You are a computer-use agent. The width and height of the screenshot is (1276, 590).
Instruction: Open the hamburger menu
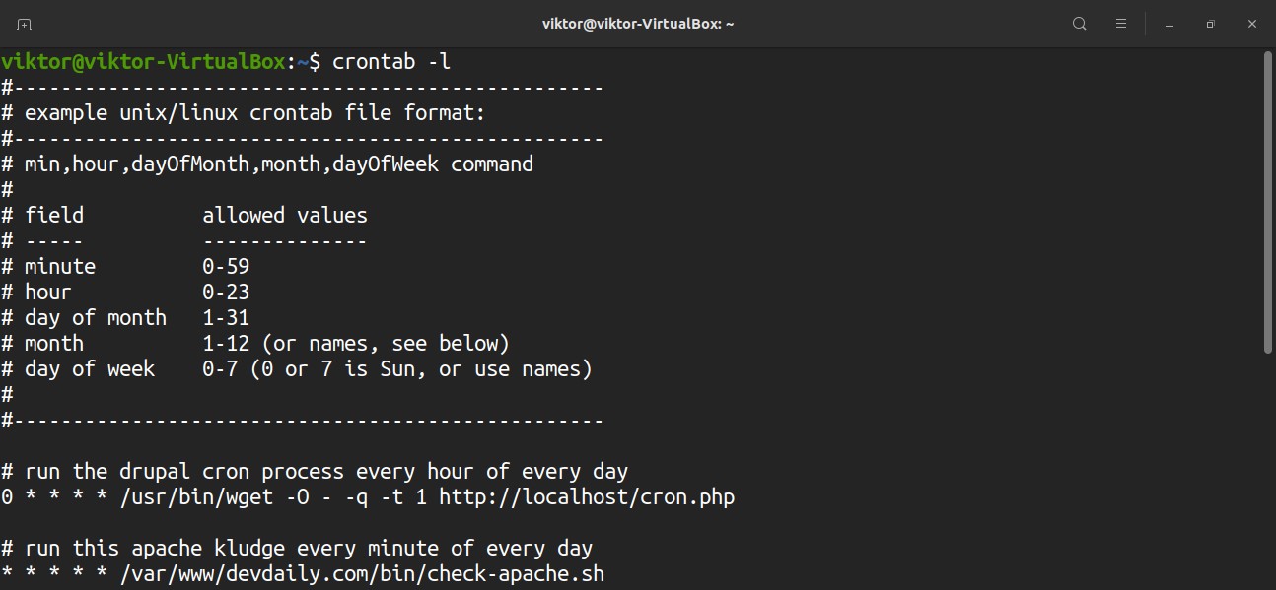tap(1121, 23)
